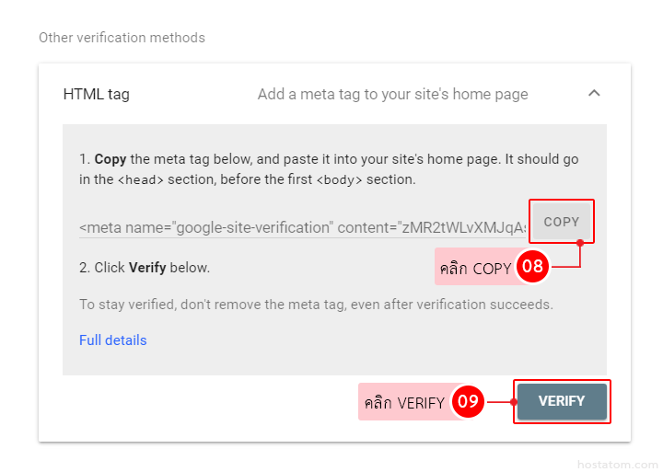This screenshot has height=472, width=663.
Task: Click the HTML tag panel title
Action: [x=96, y=94]
